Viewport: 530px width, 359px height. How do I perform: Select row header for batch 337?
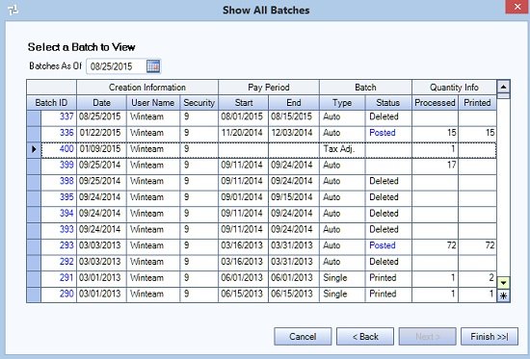click(34, 117)
